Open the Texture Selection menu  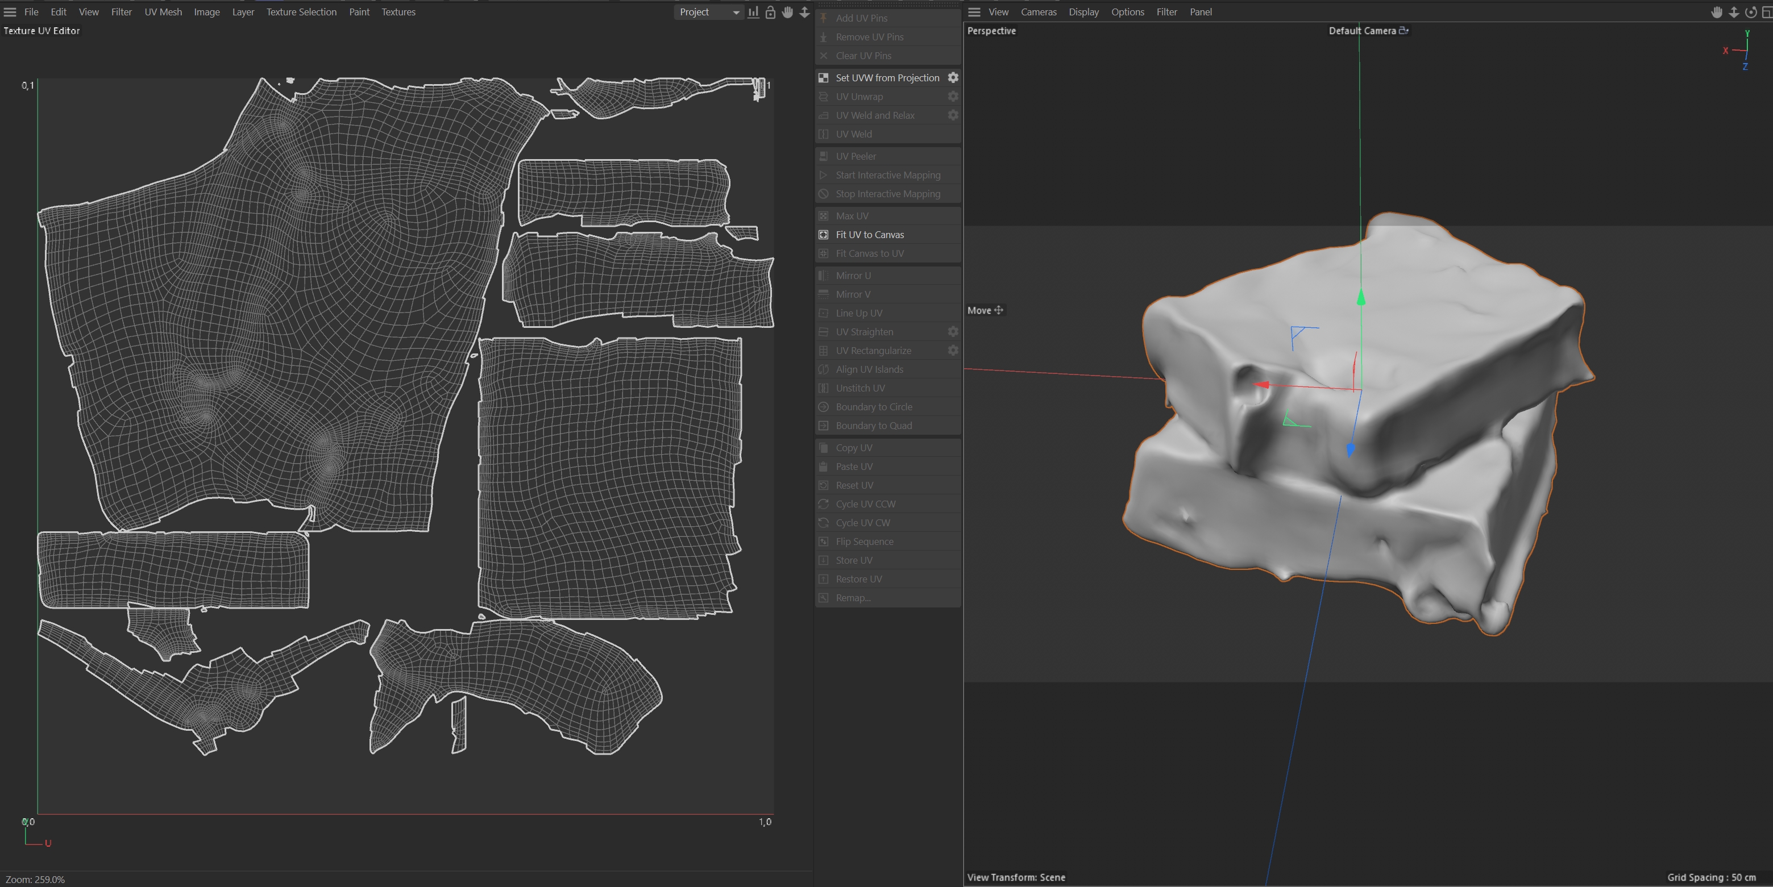click(x=301, y=13)
